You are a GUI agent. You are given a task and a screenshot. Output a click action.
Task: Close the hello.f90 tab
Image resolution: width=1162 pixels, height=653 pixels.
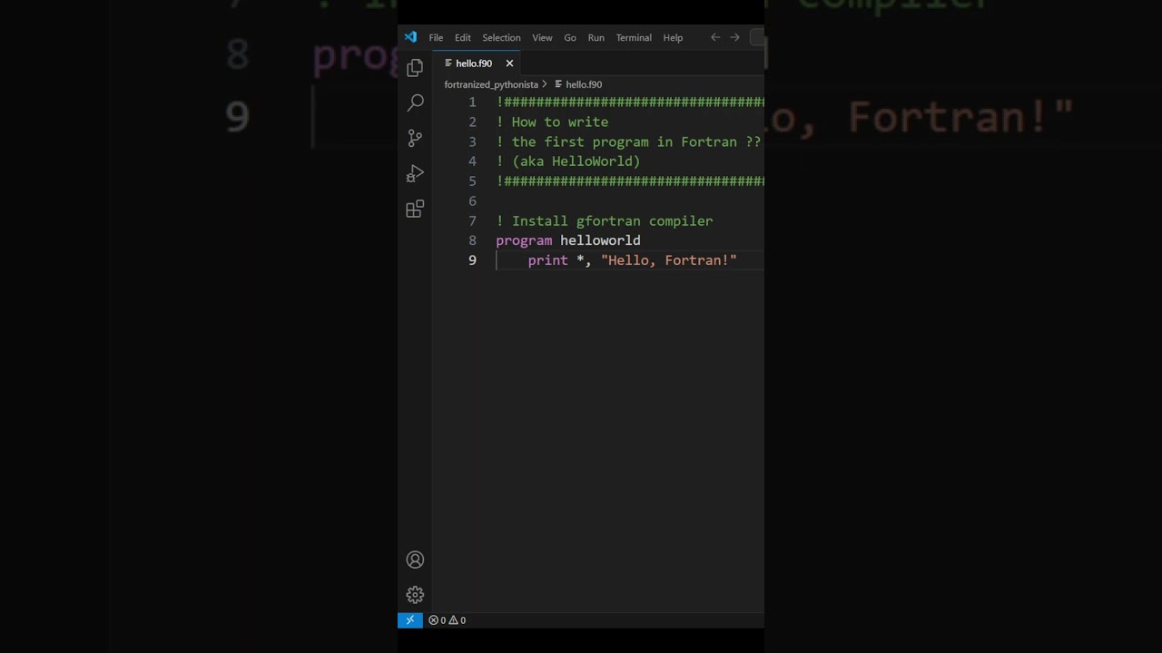509,63
